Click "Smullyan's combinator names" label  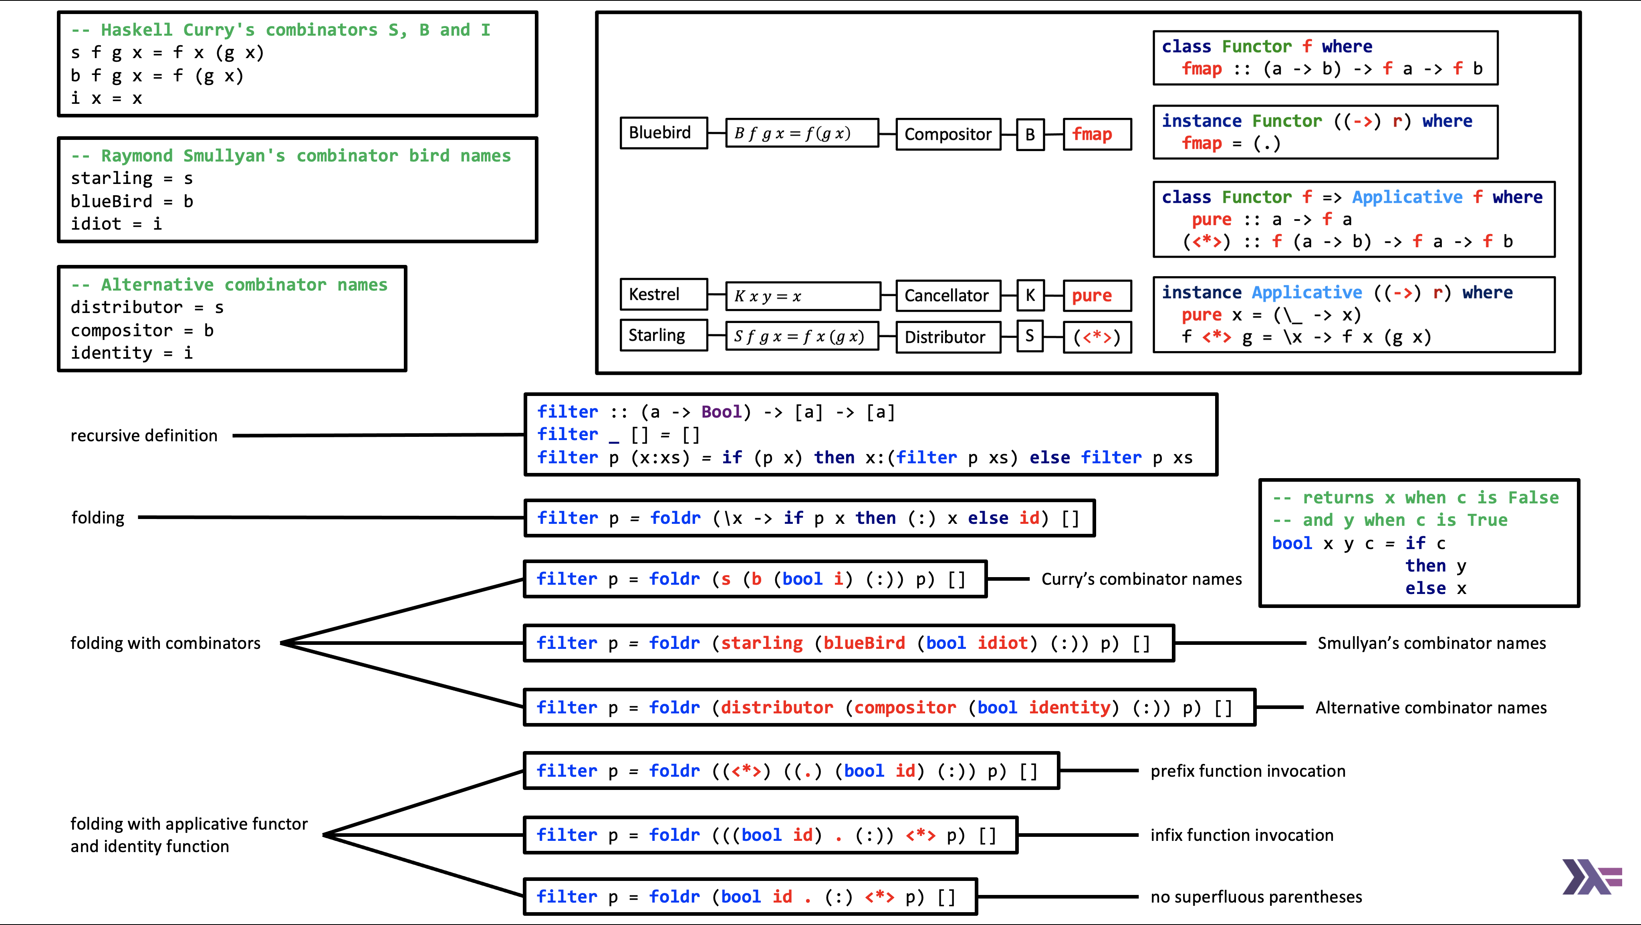[x=1431, y=643]
